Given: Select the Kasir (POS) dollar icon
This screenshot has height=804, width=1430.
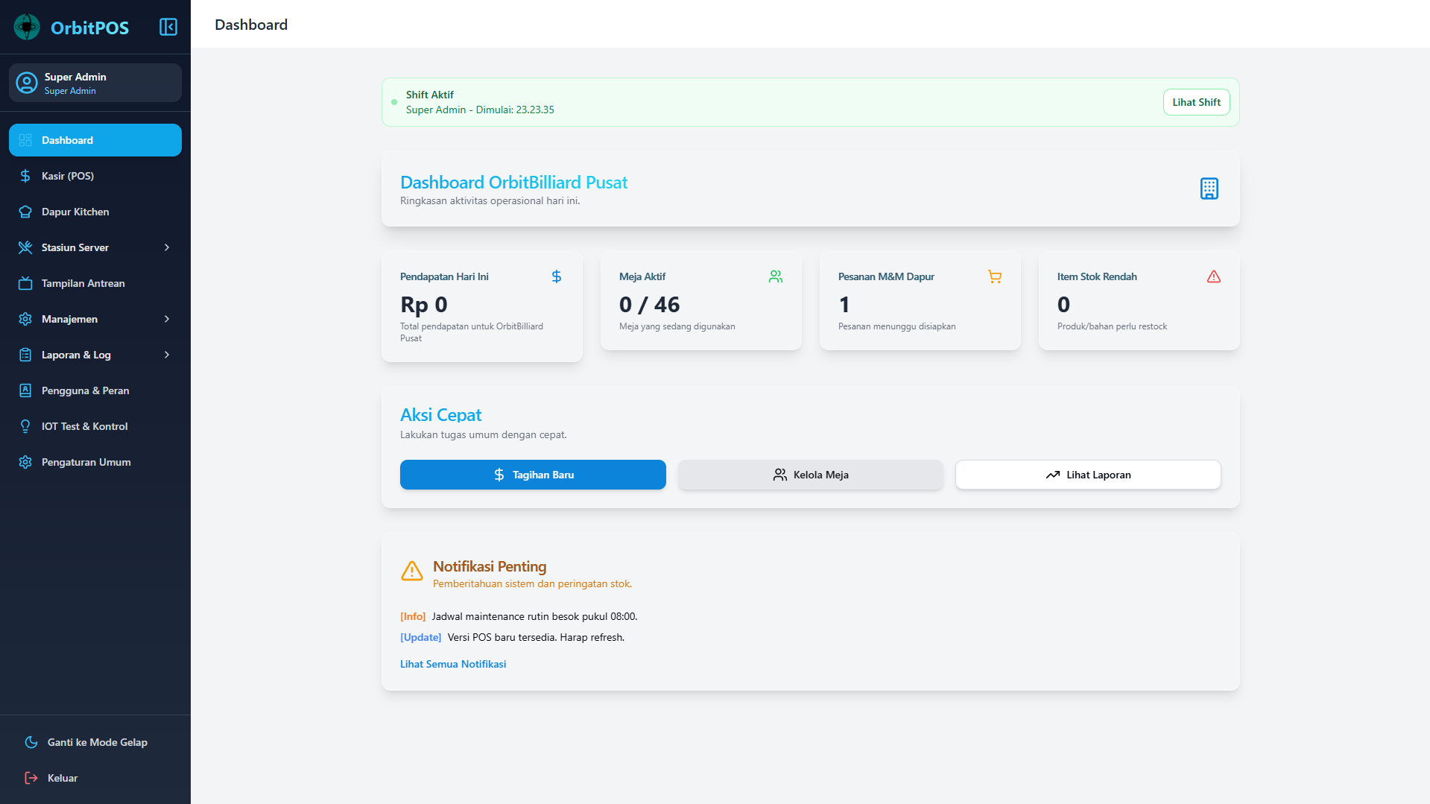Looking at the screenshot, I should pyautogui.click(x=25, y=176).
